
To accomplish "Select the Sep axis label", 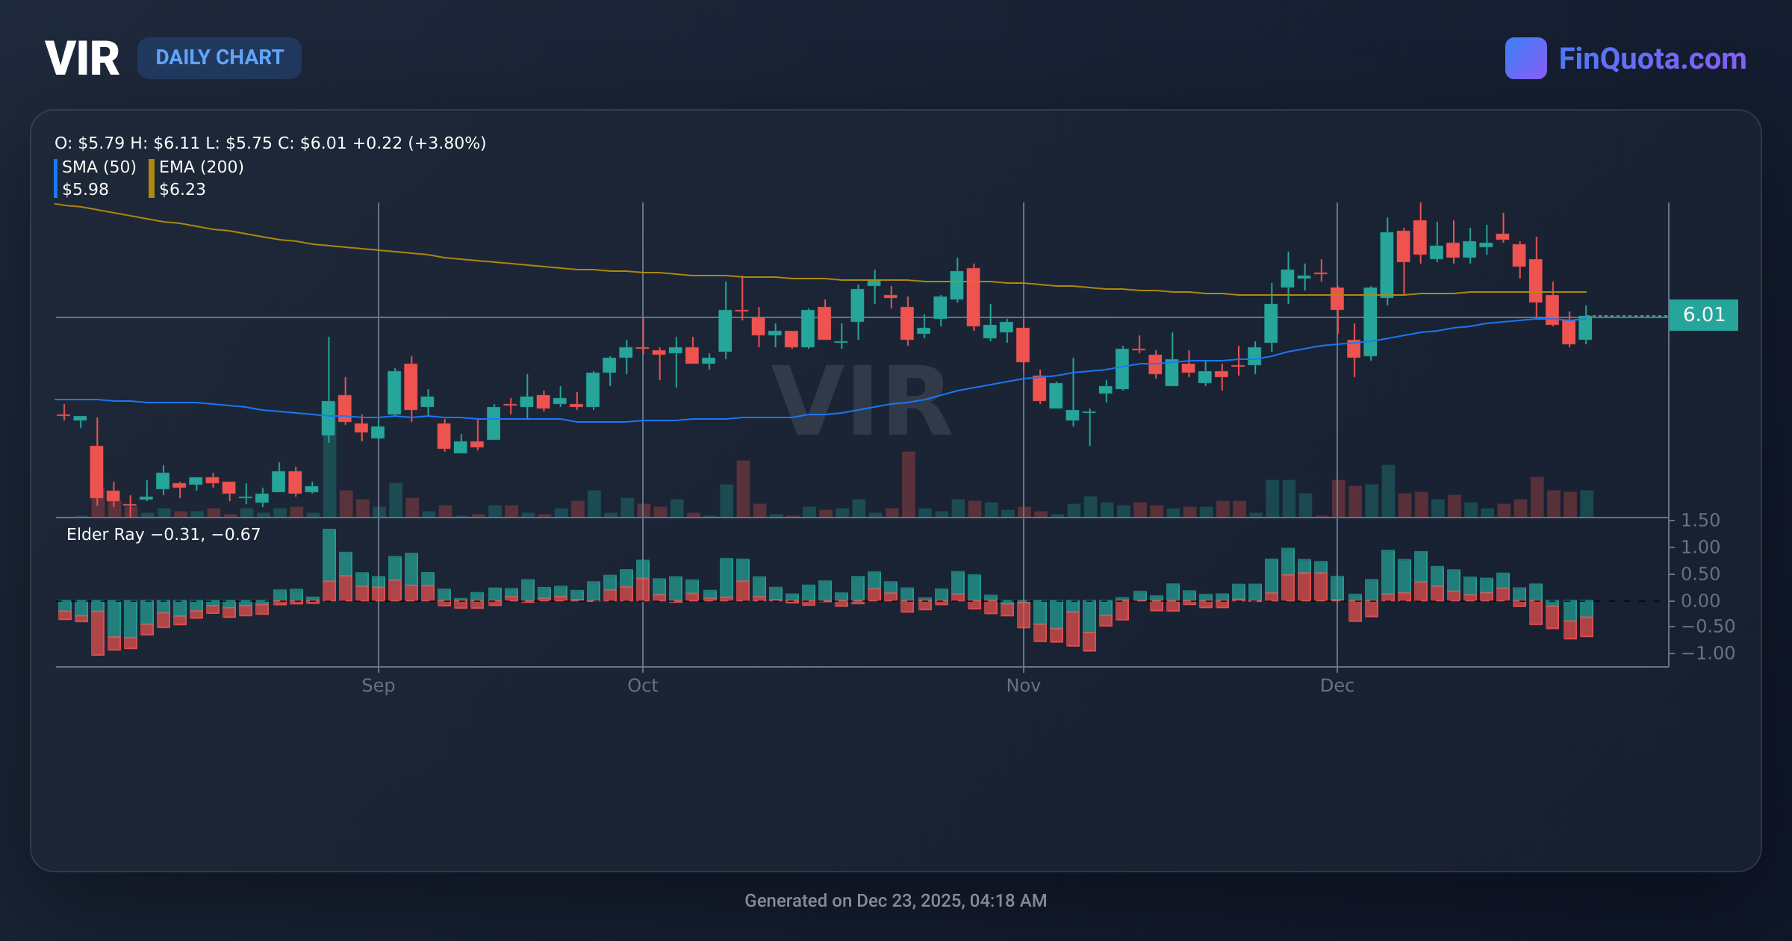I will click(x=379, y=685).
